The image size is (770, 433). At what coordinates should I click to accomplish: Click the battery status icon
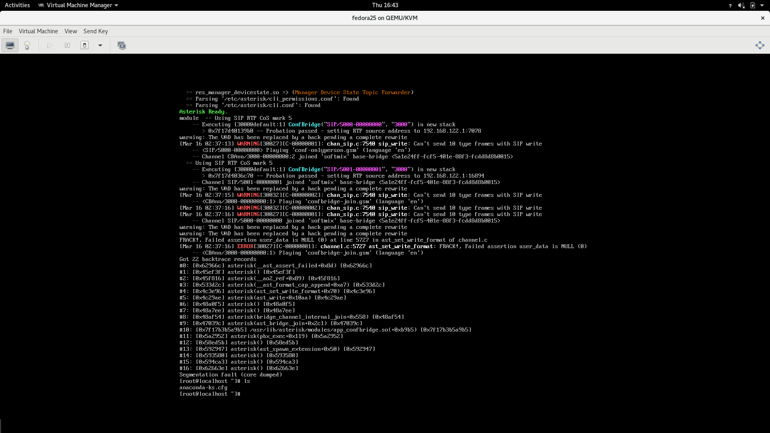[753, 6]
